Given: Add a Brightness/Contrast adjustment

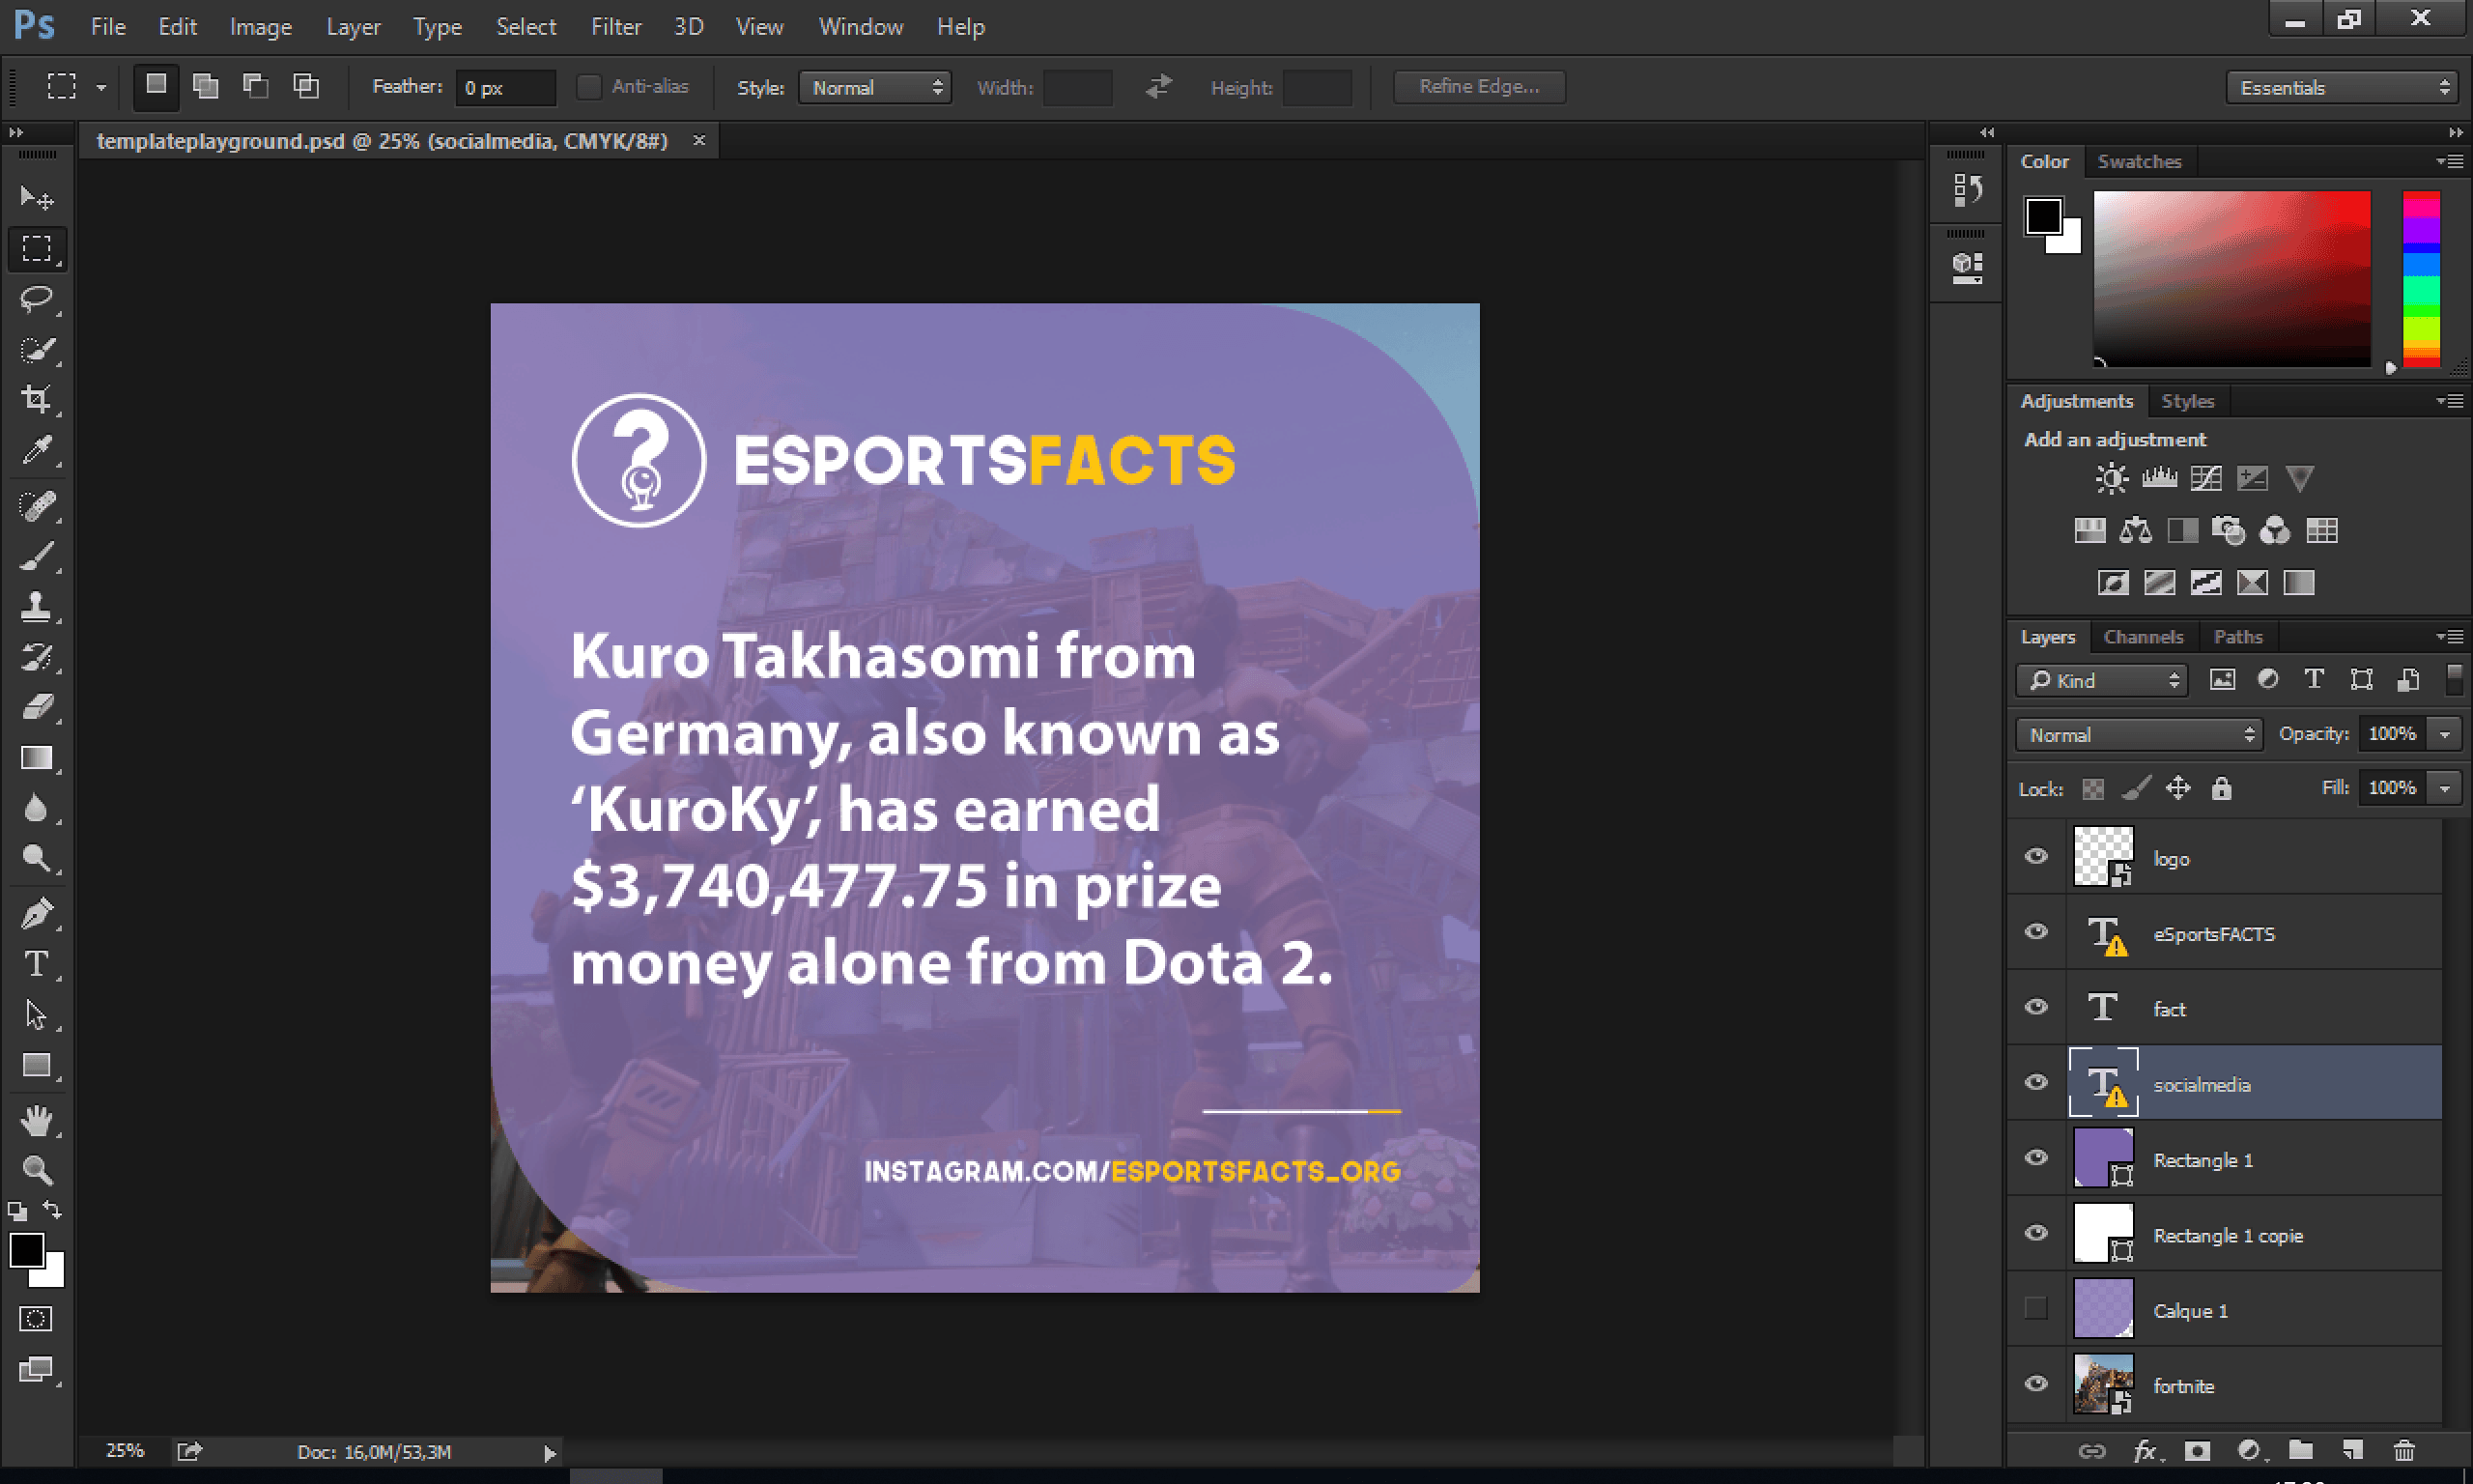Looking at the screenshot, I should click(2111, 478).
